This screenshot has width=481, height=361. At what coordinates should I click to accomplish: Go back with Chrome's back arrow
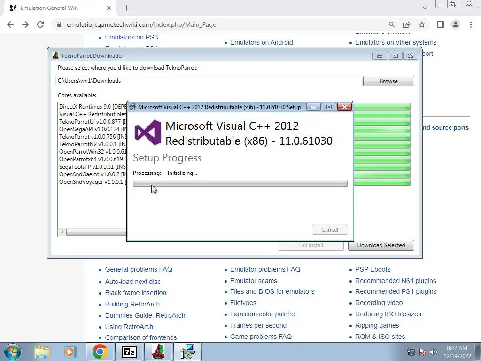(x=10, y=24)
